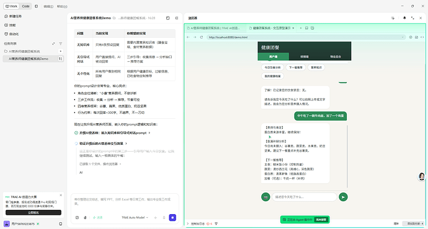Switch to Work mode
This screenshot has width=428, height=229.
[11, 6]
